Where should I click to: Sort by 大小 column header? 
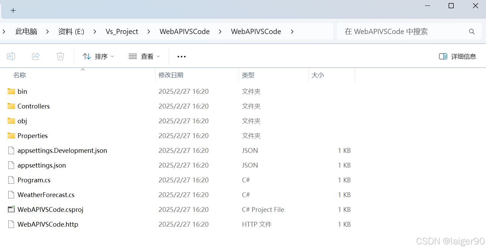[317, 75]
